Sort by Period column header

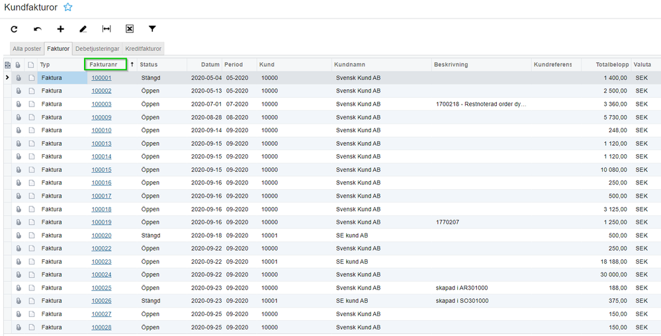coord(234,65)
